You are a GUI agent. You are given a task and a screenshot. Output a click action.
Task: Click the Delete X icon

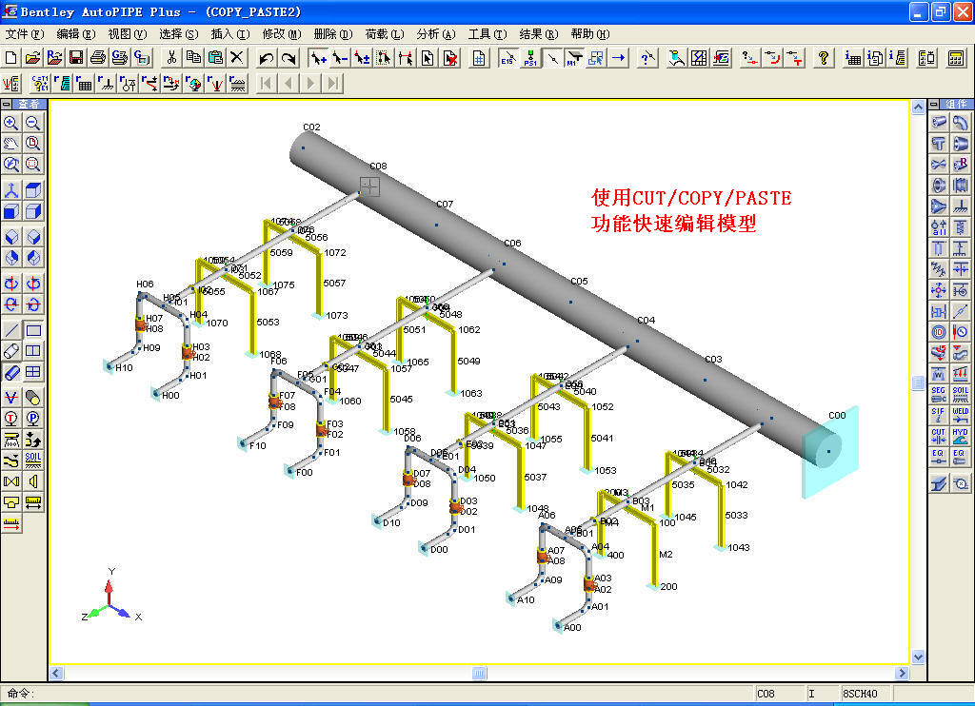point(237,58)
